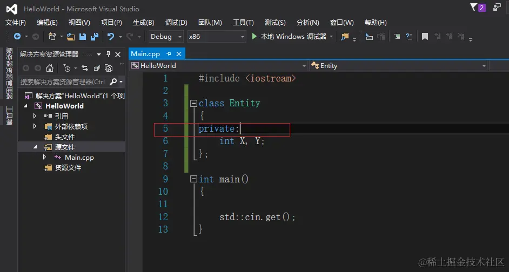Viewport: 509px width, 272px height.
Task: Open the 生成(B) menu
Action: [x=144, y=22]
